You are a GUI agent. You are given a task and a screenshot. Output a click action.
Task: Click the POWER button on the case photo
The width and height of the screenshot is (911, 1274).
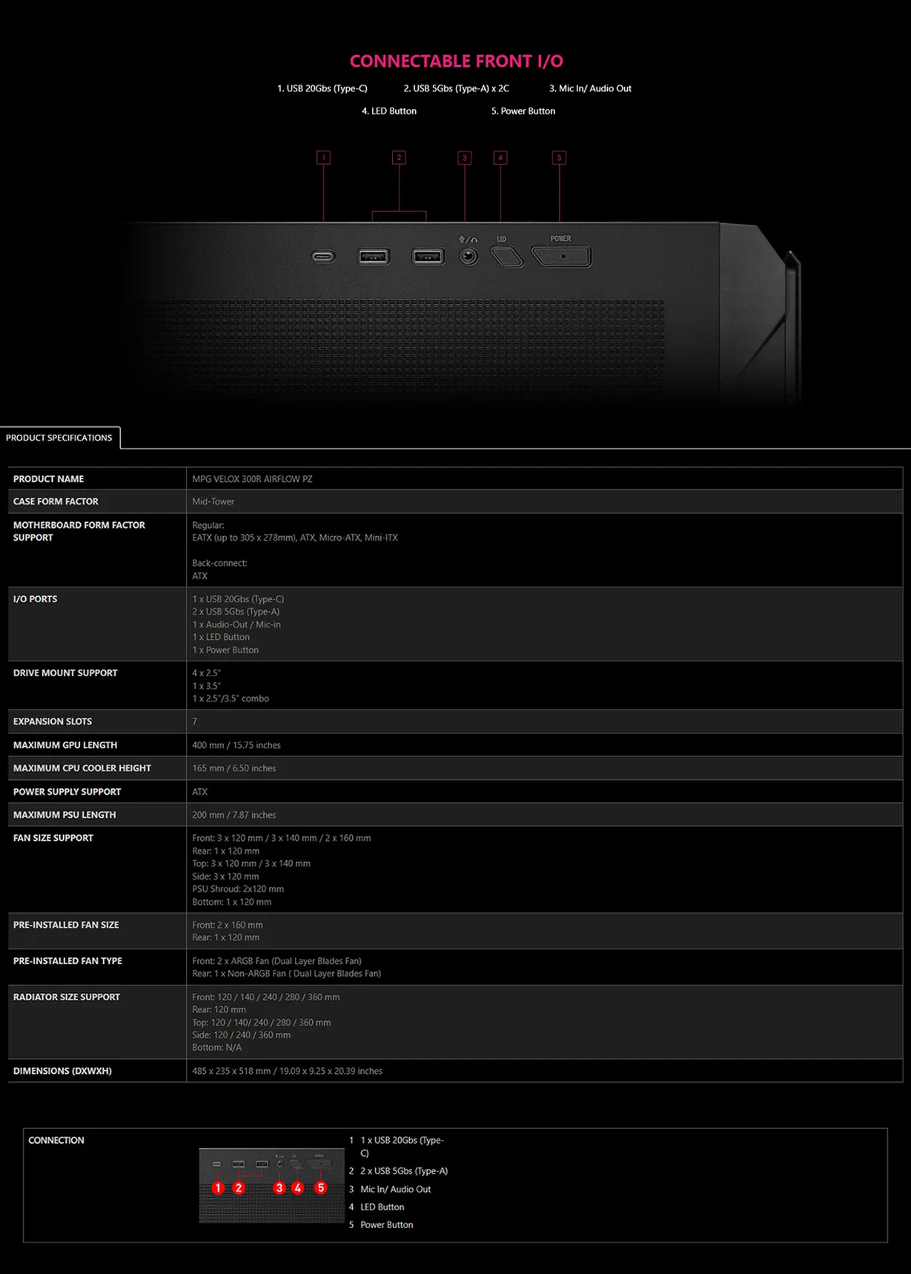[562, 257]
